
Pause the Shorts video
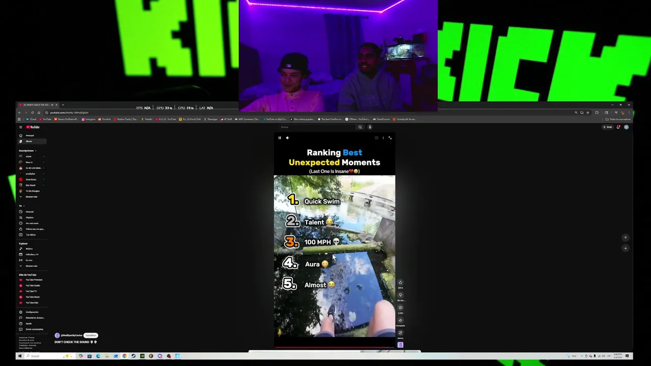[279, 138]
